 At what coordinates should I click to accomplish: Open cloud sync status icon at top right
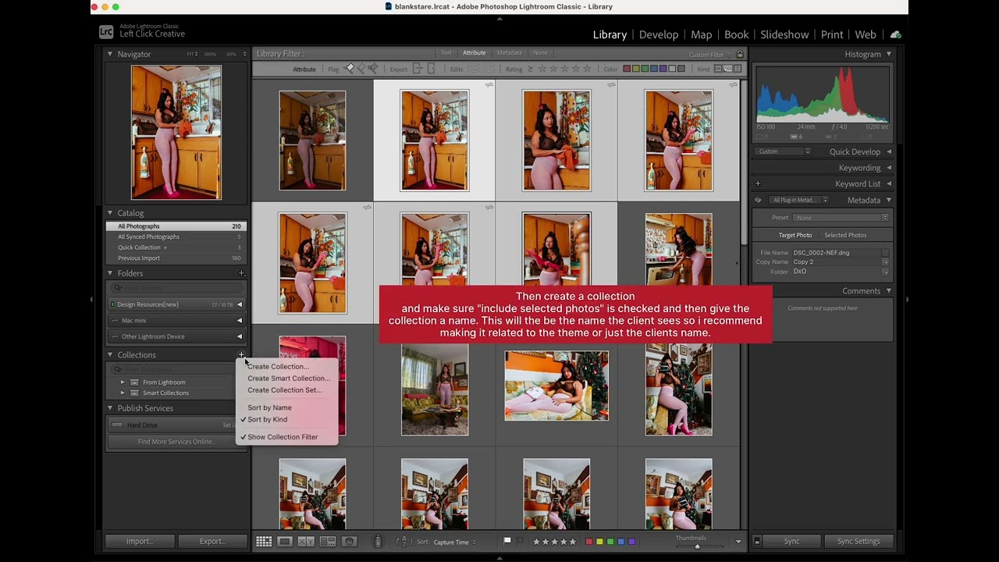[895, 34]
